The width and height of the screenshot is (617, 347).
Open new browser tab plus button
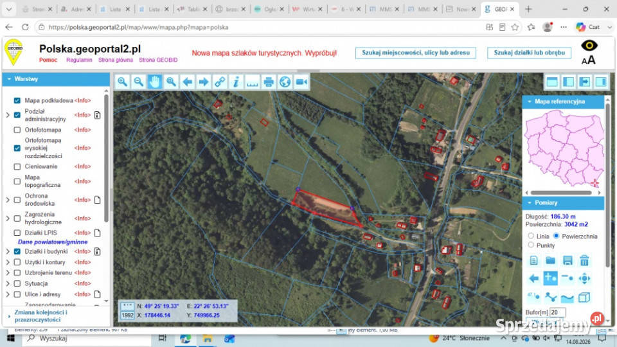point(528,9)
